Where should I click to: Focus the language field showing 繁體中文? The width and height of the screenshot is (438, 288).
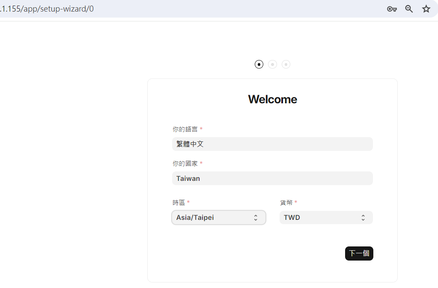[x=272, y=144]
